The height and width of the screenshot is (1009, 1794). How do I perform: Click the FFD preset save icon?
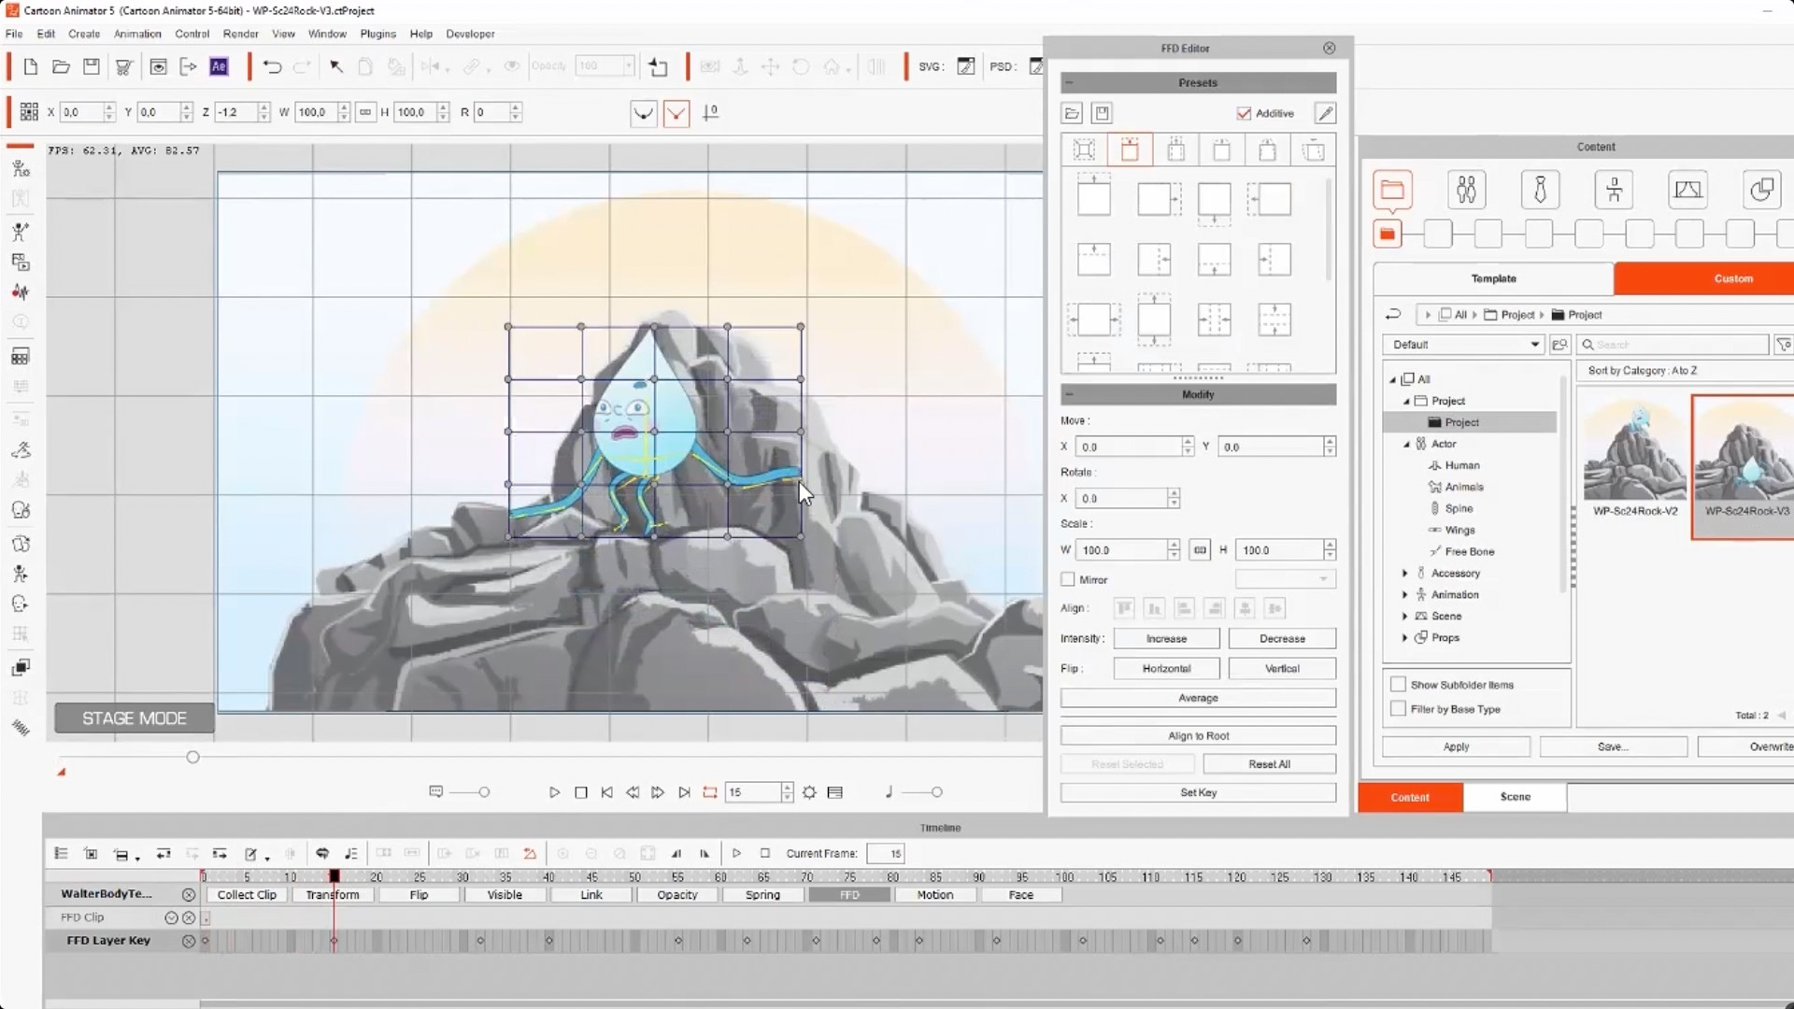pos(1102,113)
